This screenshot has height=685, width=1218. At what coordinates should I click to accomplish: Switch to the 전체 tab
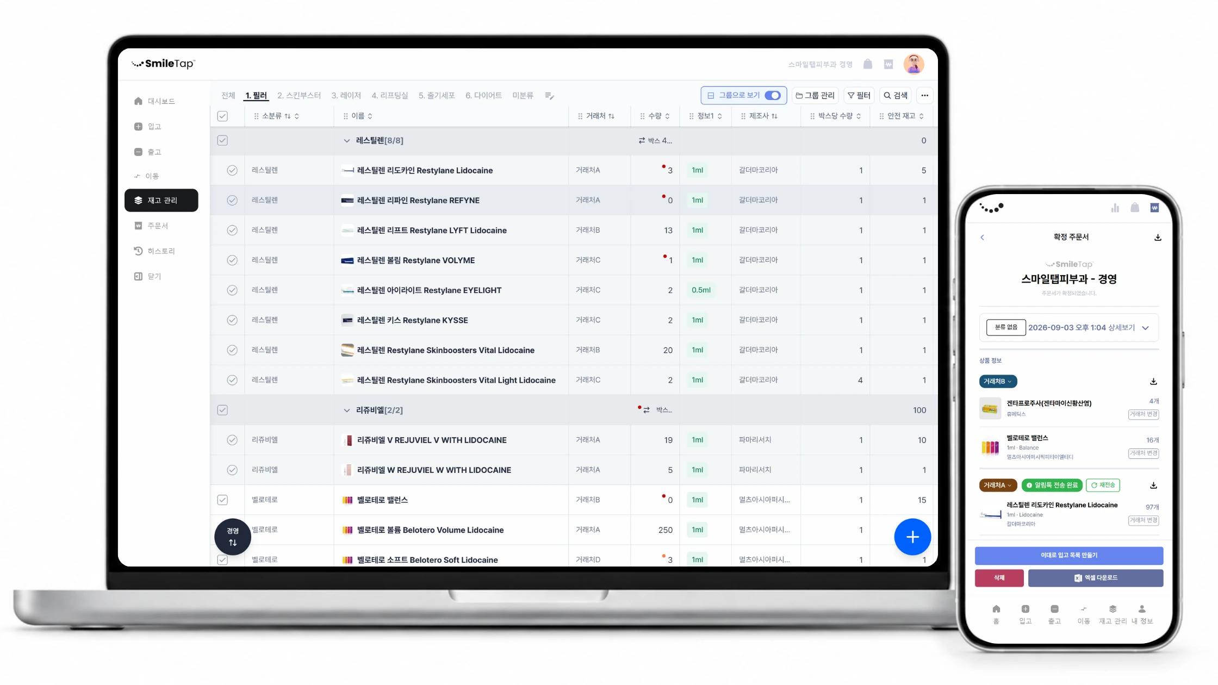click(x=228, y=96)
